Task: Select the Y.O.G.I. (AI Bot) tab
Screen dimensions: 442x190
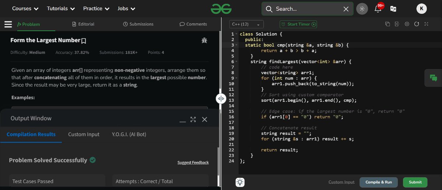Action: (129, 134)
